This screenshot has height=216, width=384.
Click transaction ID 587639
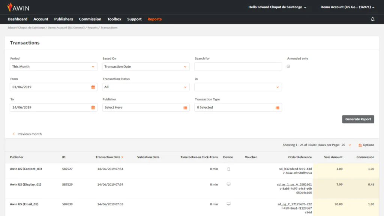[x=67, y=204]
